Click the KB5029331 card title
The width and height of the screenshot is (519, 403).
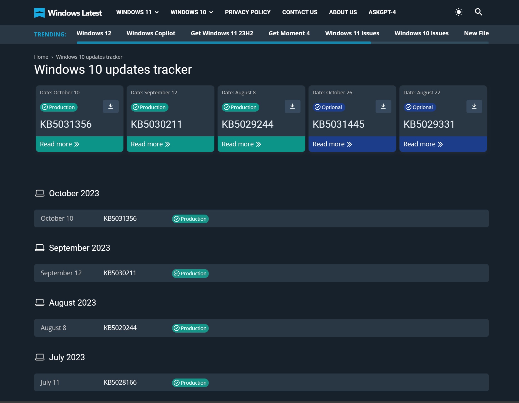429,124
